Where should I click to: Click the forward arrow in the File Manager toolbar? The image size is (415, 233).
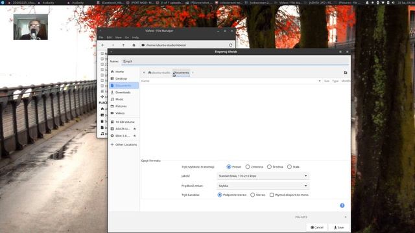click(x=113, y=45)
